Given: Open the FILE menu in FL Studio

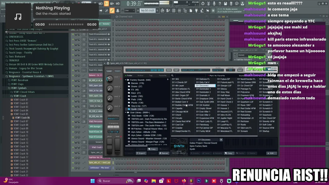Looking at the screenshot, I should pyautogui.click(x=3, y=3).
